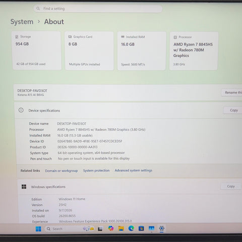Go back to System in breadcrumb
Viewport: 242px width, 242px height.
22,22
